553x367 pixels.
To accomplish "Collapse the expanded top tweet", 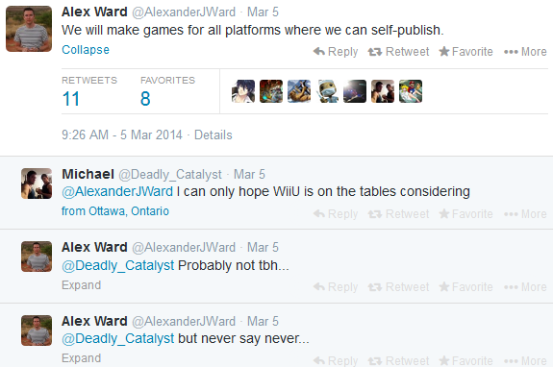I will pyautogui.click(x=86, y=50).
